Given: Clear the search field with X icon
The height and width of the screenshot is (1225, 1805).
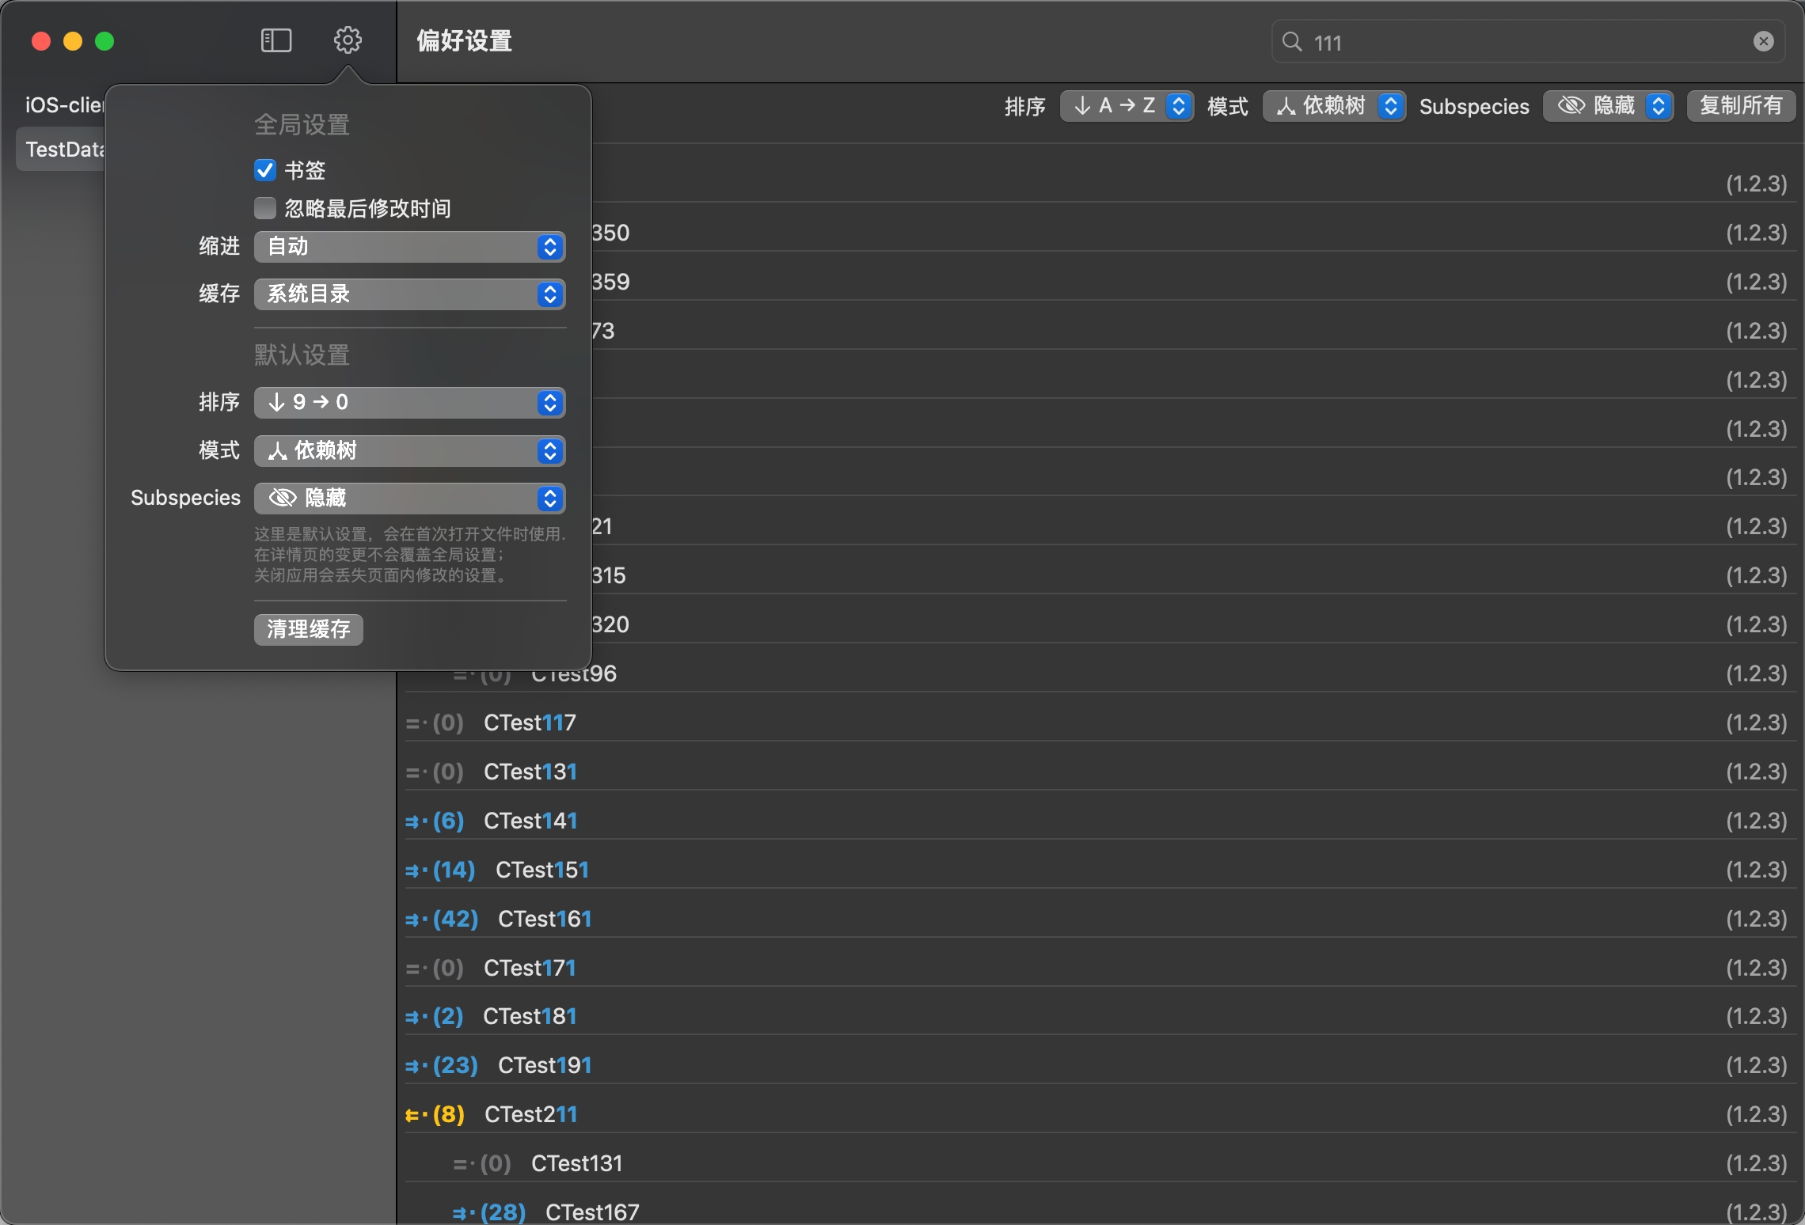Looking at the screenshot, I should click(x=1763, y=42).
